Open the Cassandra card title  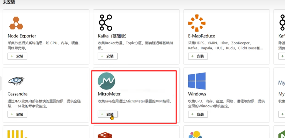point(17,94)
